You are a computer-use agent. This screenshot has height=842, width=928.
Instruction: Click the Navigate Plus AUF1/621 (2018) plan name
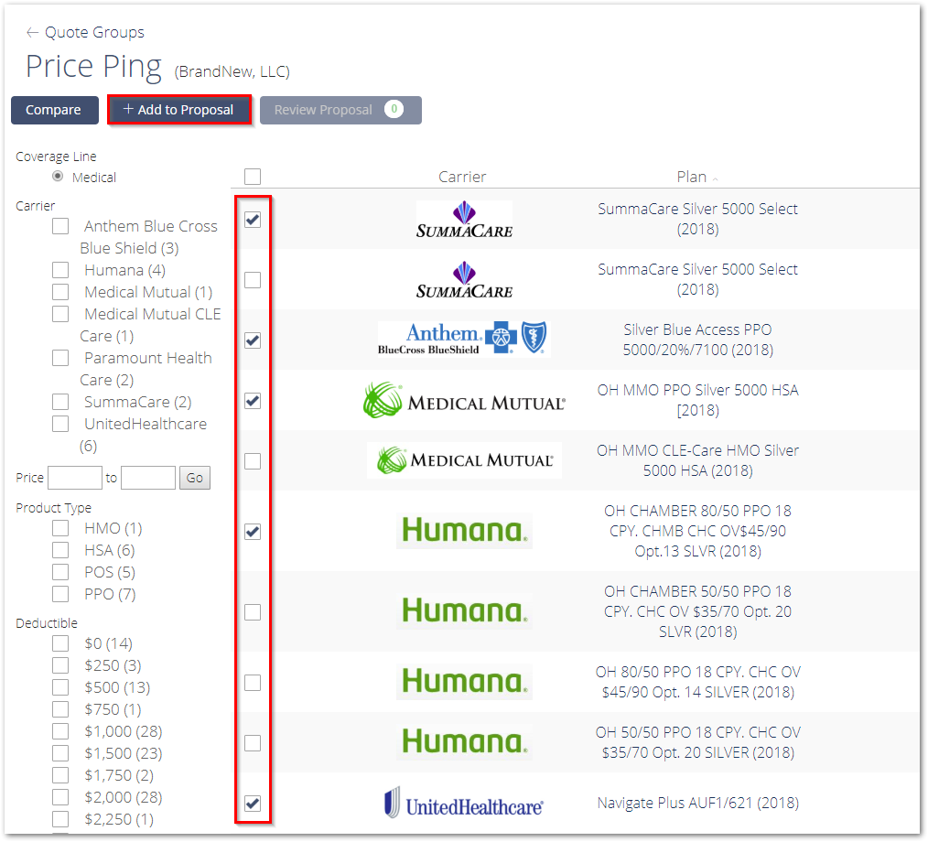click(697, 803)
